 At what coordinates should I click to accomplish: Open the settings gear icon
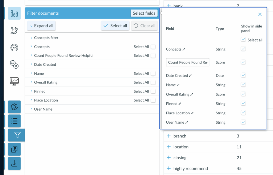click(14, 107)
